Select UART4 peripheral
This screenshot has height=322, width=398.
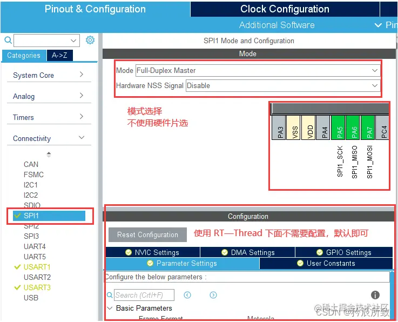tap(35, 246)
